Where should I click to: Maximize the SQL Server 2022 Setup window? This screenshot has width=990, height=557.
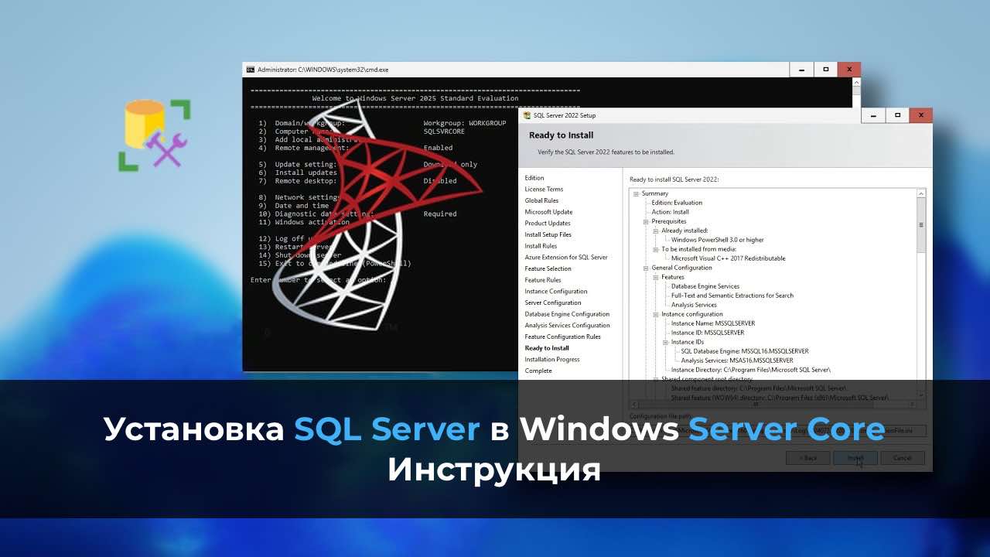tap(898, 115)
